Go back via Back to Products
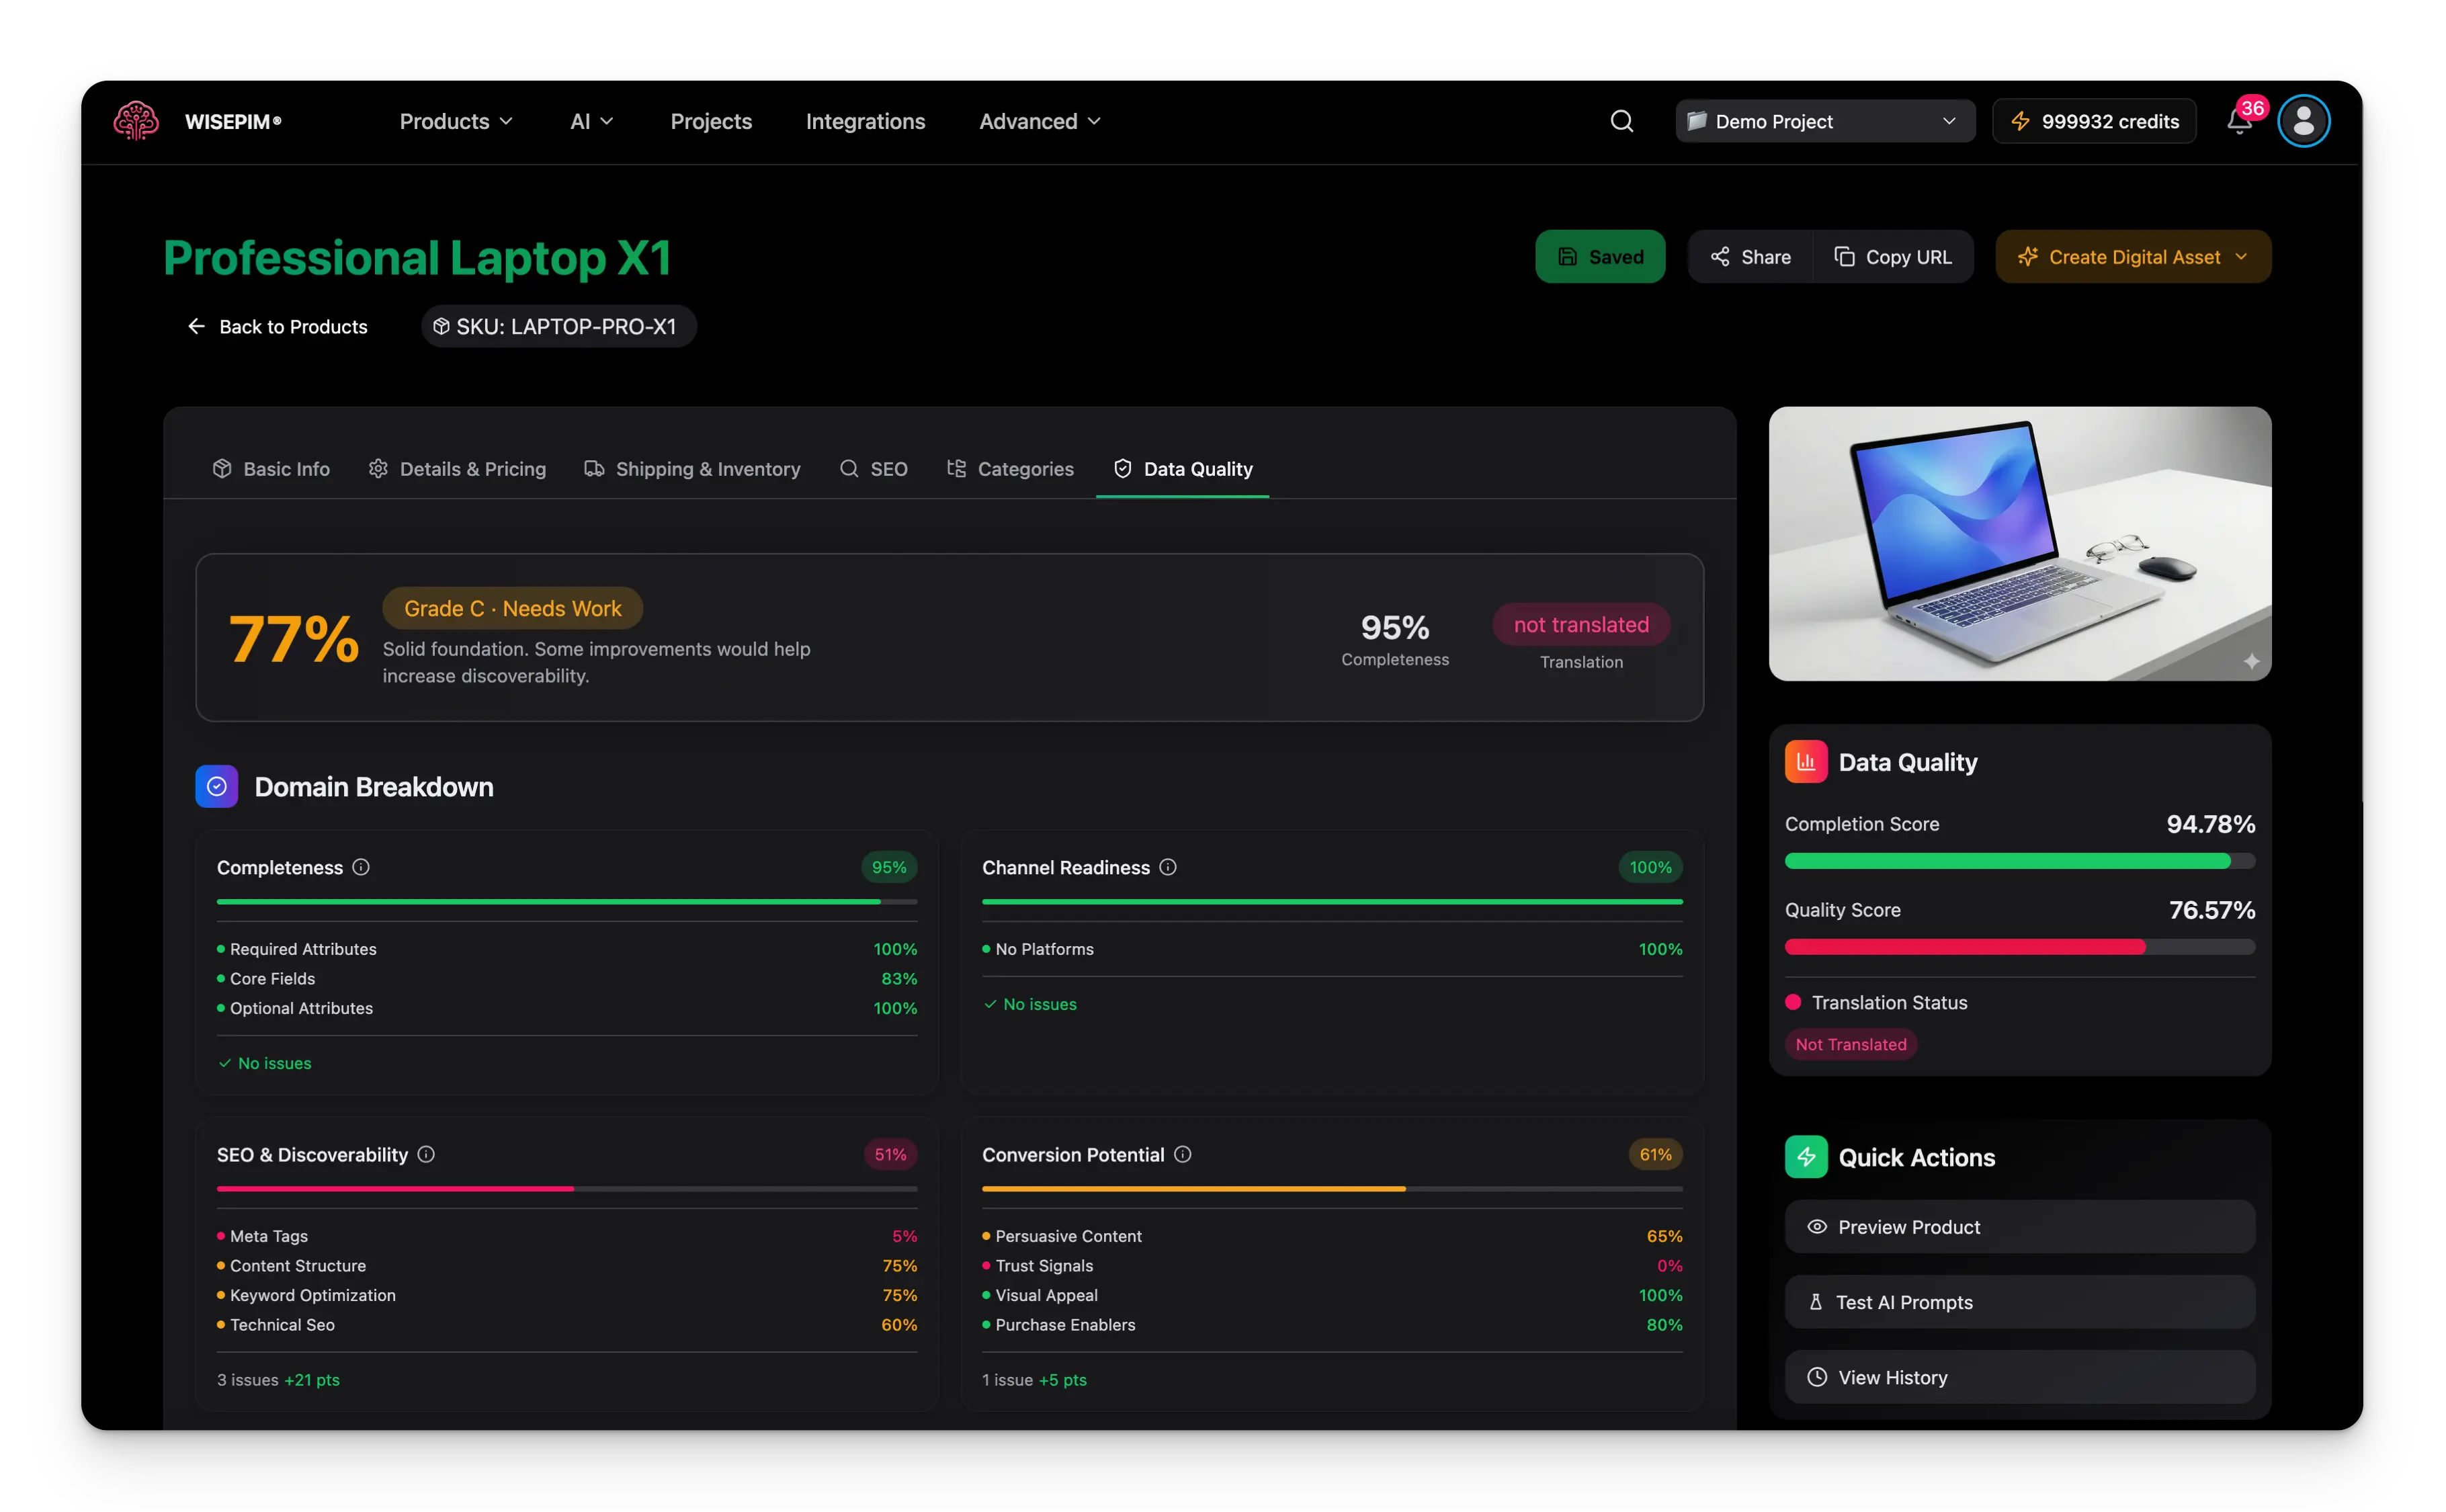 tap(278, 327)
